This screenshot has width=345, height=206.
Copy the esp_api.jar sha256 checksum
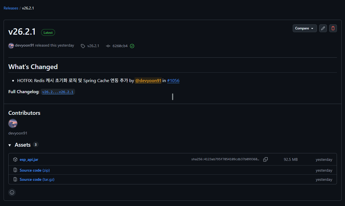(265, 159)
